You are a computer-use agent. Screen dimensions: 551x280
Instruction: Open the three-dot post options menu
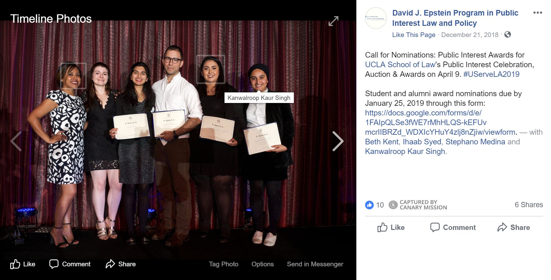coord(538,13)
